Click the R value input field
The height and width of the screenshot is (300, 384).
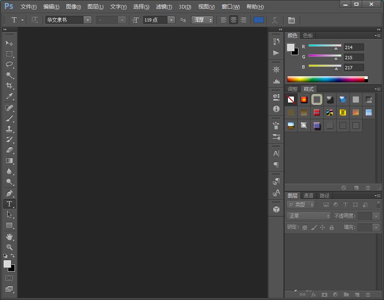(x=354, y=47)
